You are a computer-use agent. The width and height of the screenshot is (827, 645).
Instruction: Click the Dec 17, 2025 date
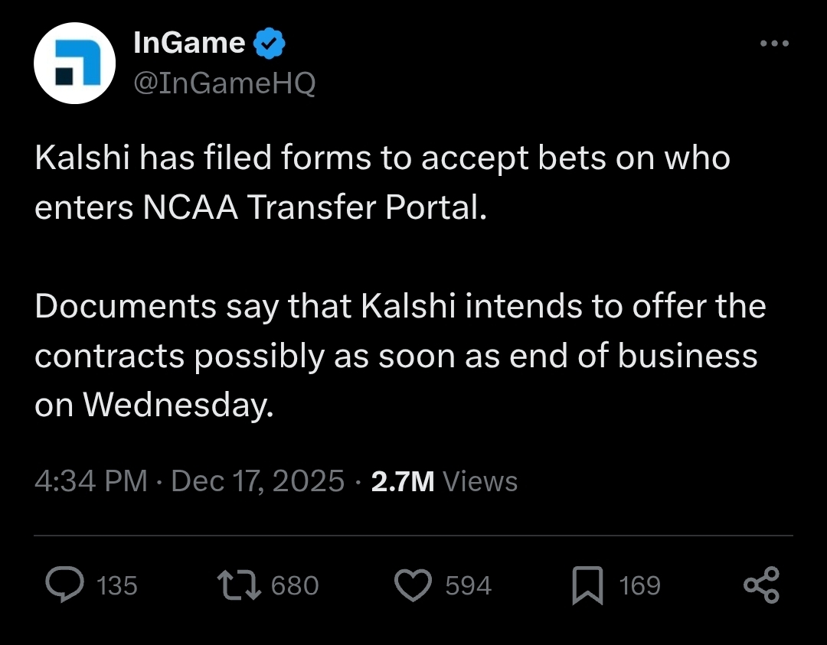[x=258, y=481]
